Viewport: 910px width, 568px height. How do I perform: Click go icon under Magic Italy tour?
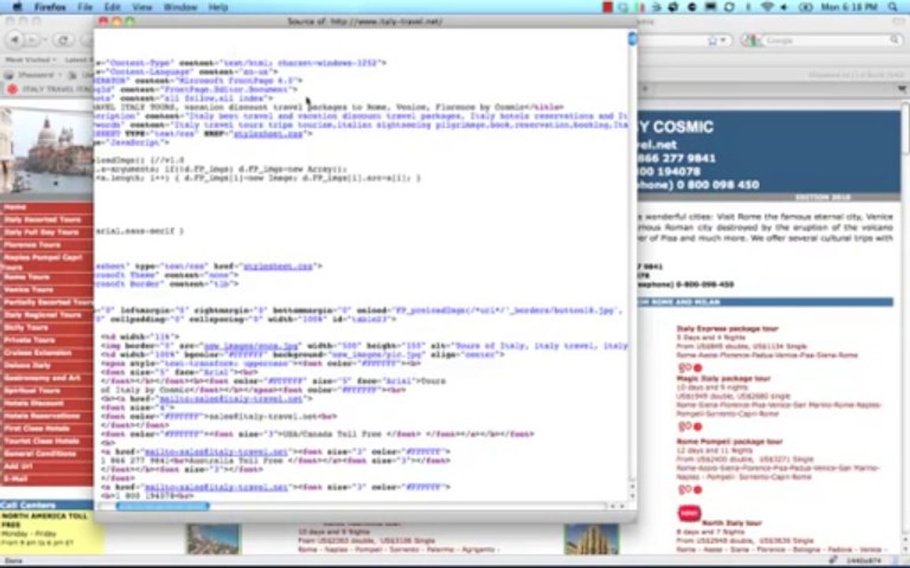click(690, 427)
